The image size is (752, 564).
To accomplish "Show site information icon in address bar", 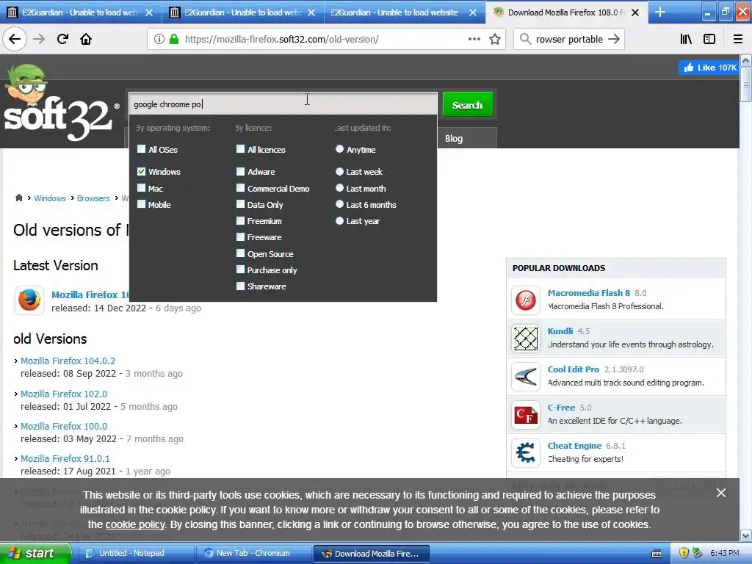I will (x=159, y=39).
